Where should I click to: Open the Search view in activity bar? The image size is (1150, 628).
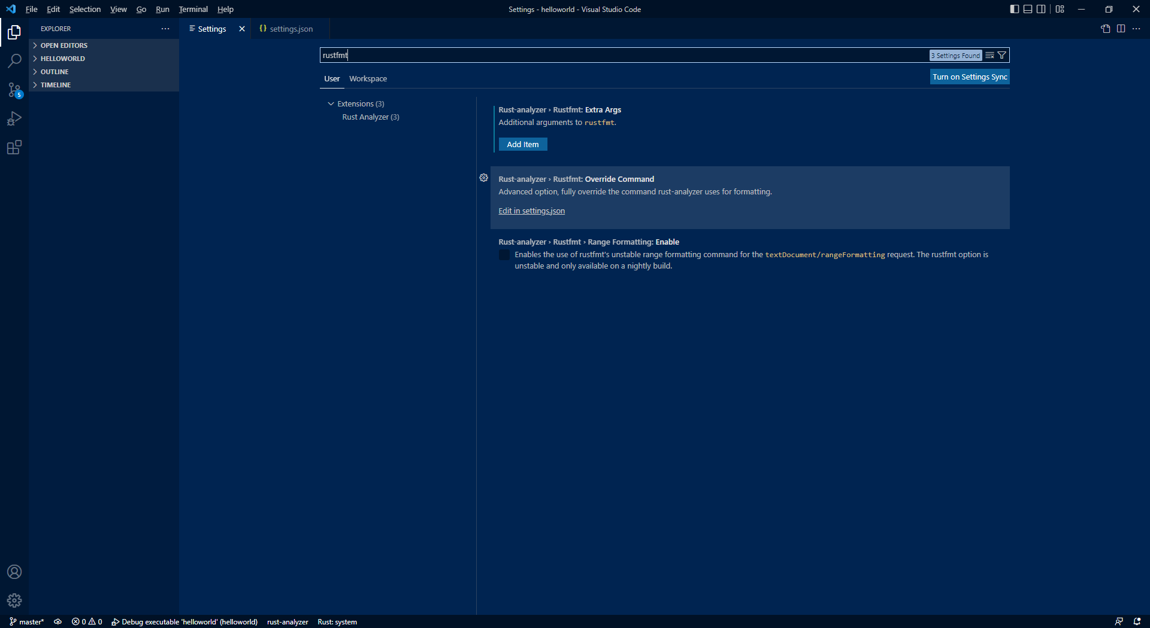[14, 61]
